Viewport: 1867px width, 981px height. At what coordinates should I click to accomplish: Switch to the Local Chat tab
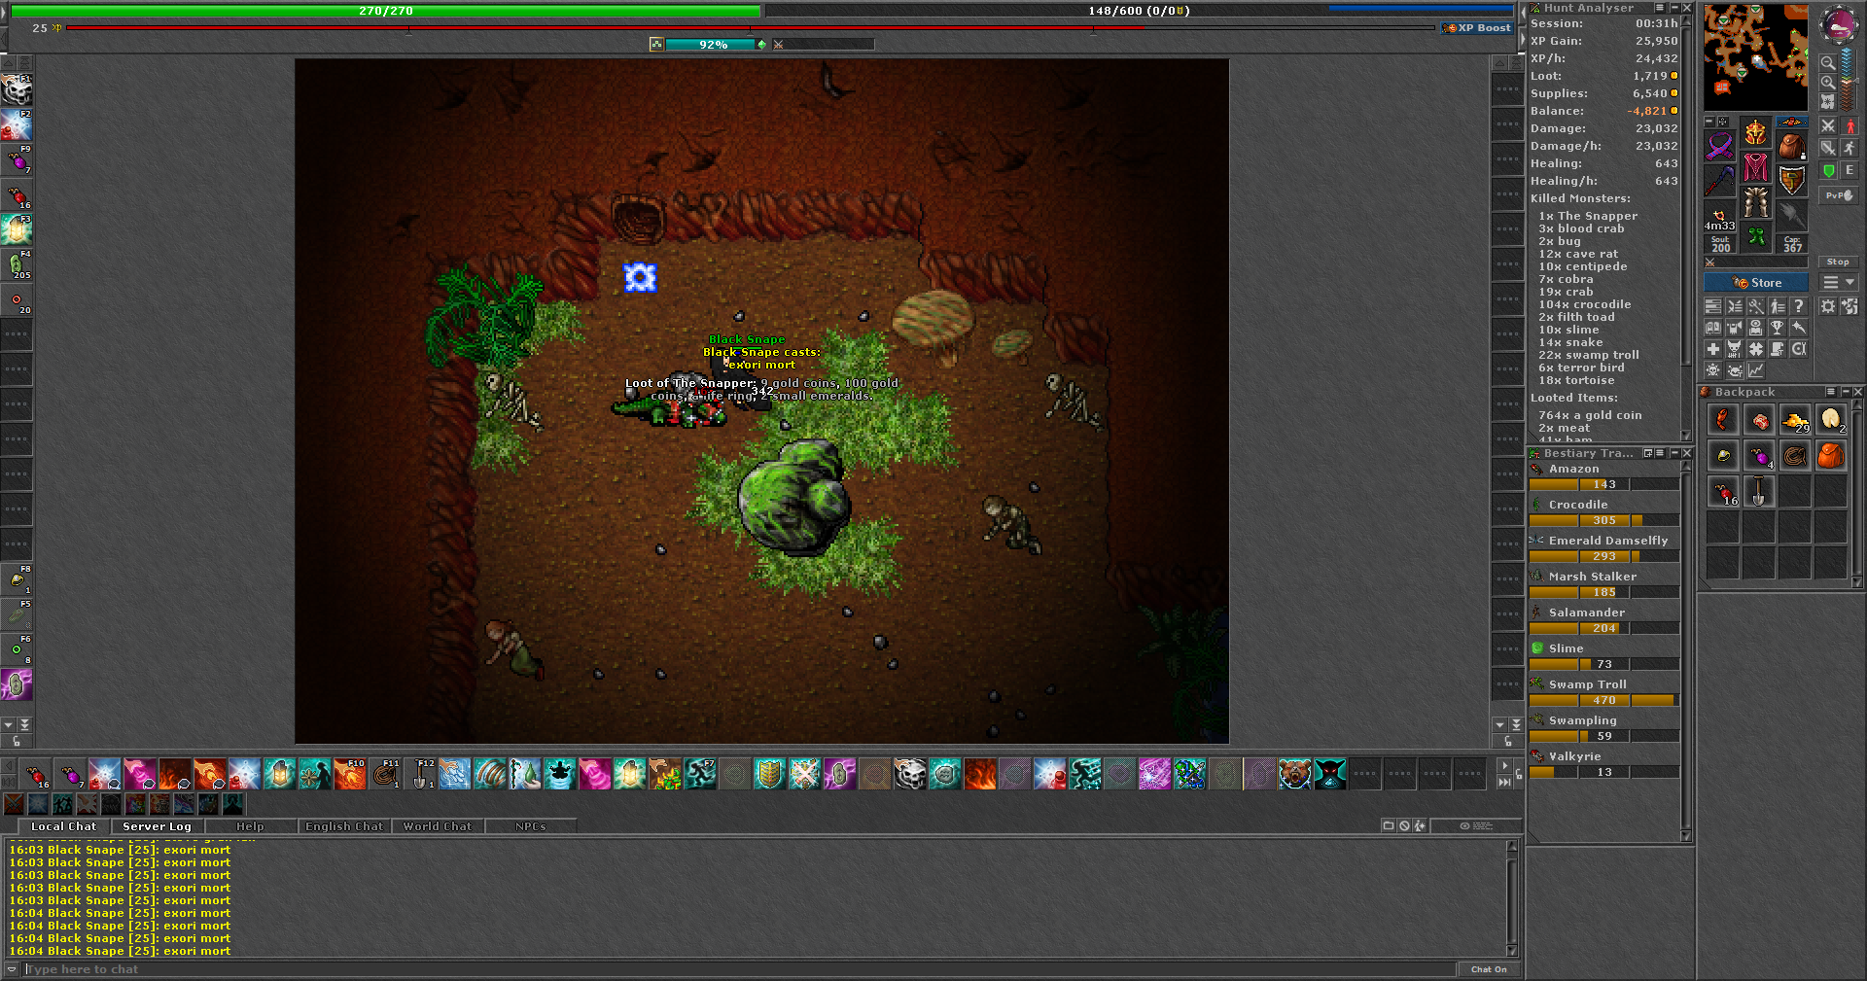point(63,826)
